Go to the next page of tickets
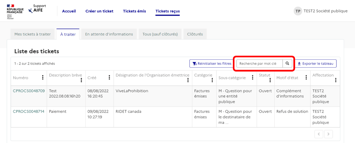The width and height of the screenshot is (355, 143). click(328, 134)
